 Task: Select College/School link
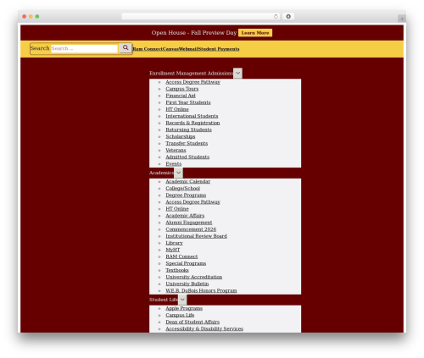(x=183, y=188)
